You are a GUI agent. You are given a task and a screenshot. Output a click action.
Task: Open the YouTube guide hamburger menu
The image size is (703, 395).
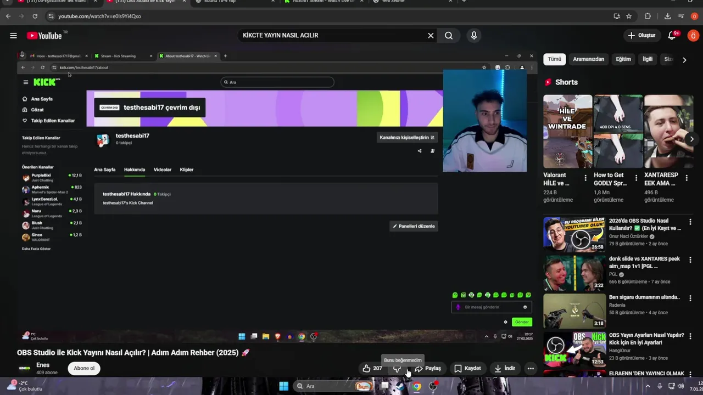(x=13, y=36)
